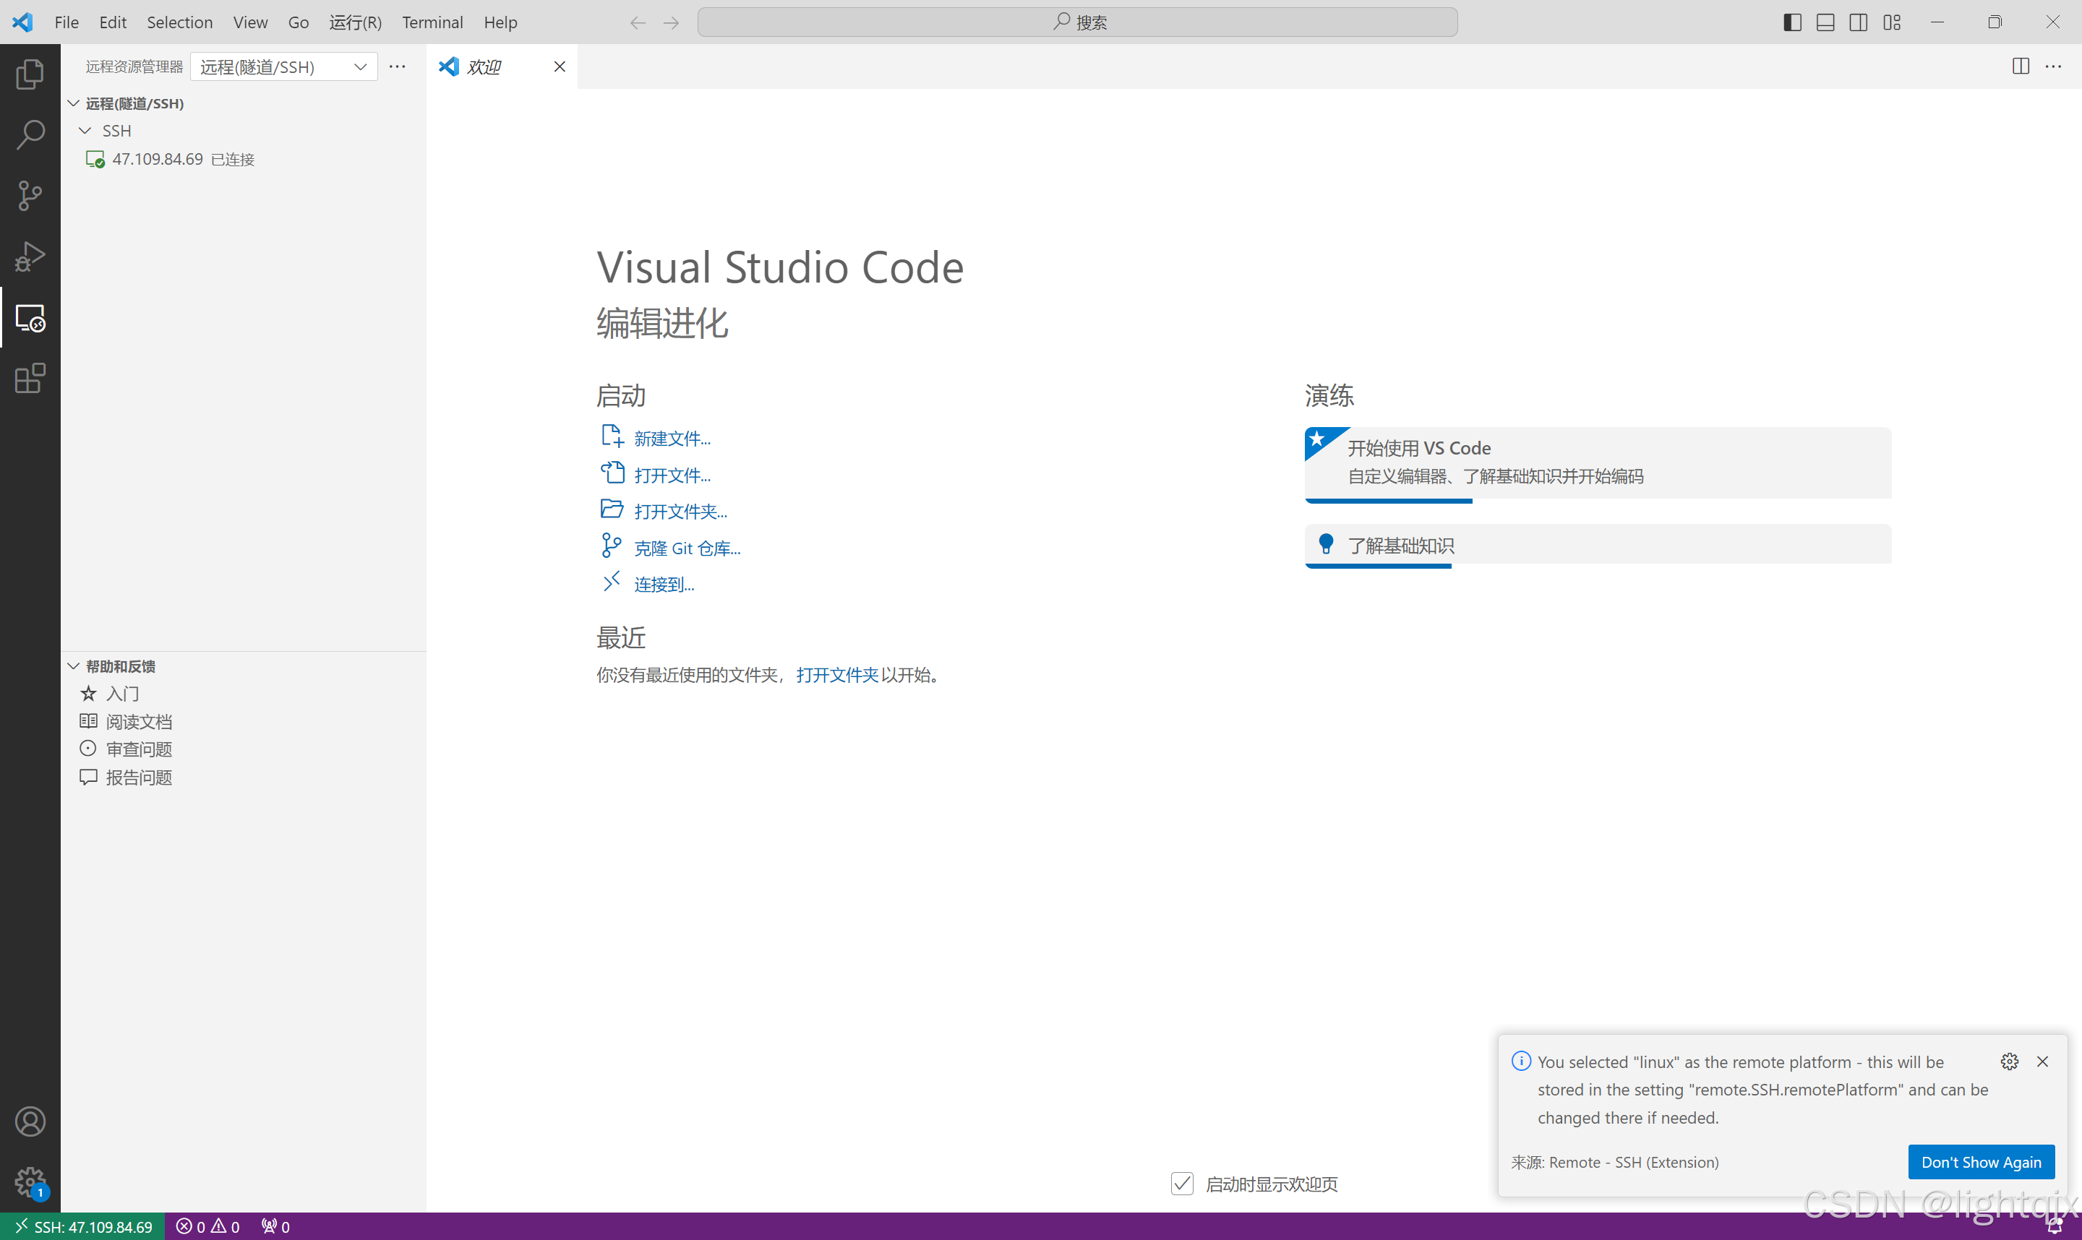Click the 打开文件... link
This screenshot has width=2082, height=1240.
[672, 475]
